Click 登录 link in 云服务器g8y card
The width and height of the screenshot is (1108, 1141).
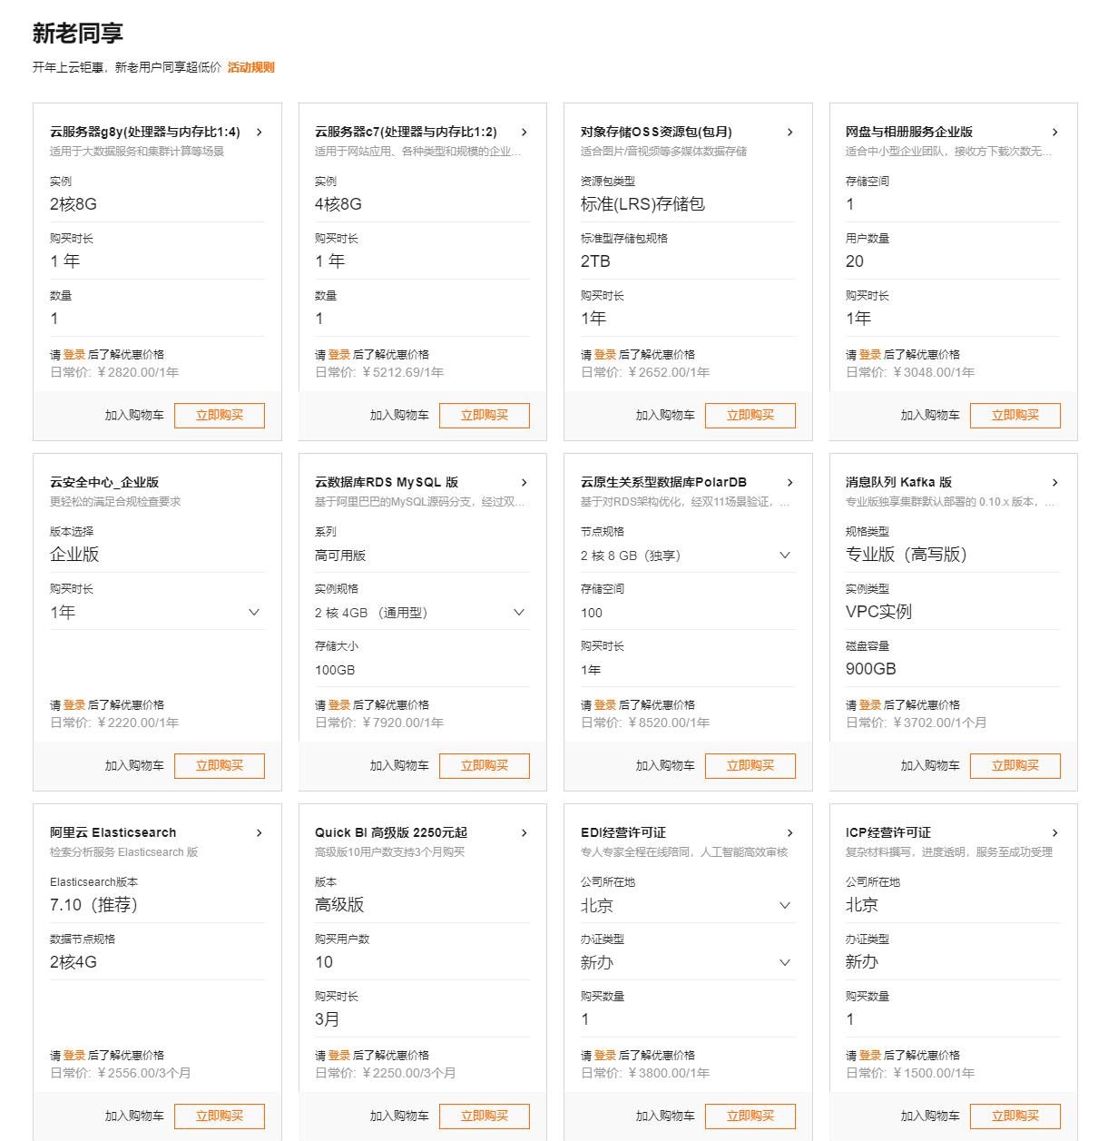(74, 355)
